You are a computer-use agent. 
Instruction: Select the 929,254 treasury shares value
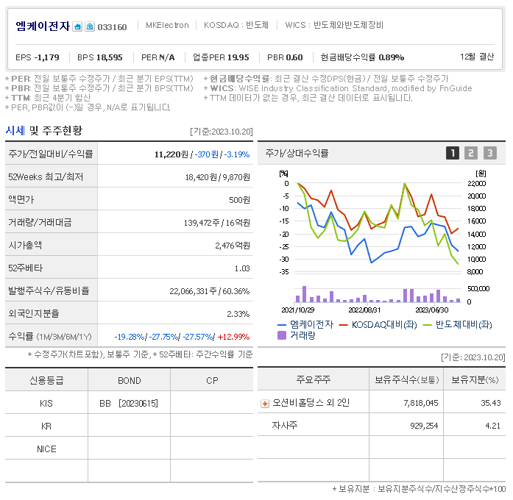(424, 426)
